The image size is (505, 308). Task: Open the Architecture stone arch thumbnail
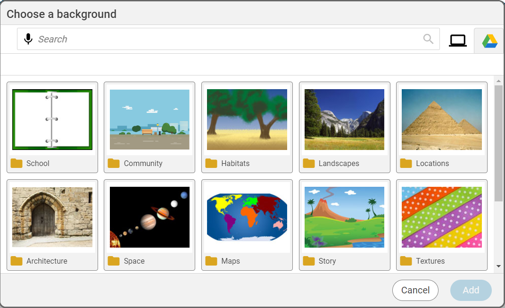point(52,217)
